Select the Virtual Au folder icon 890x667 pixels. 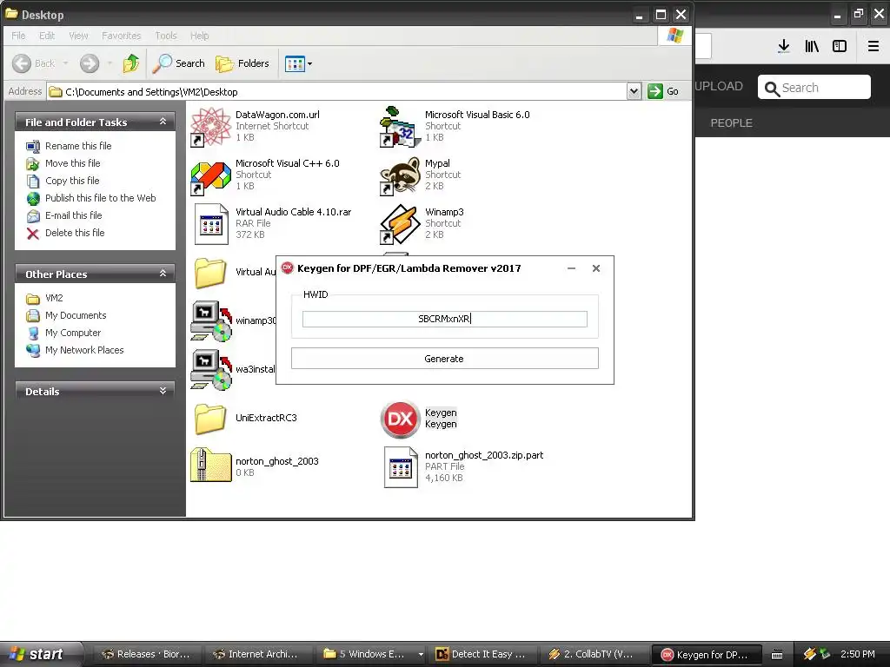coord(210,273)
